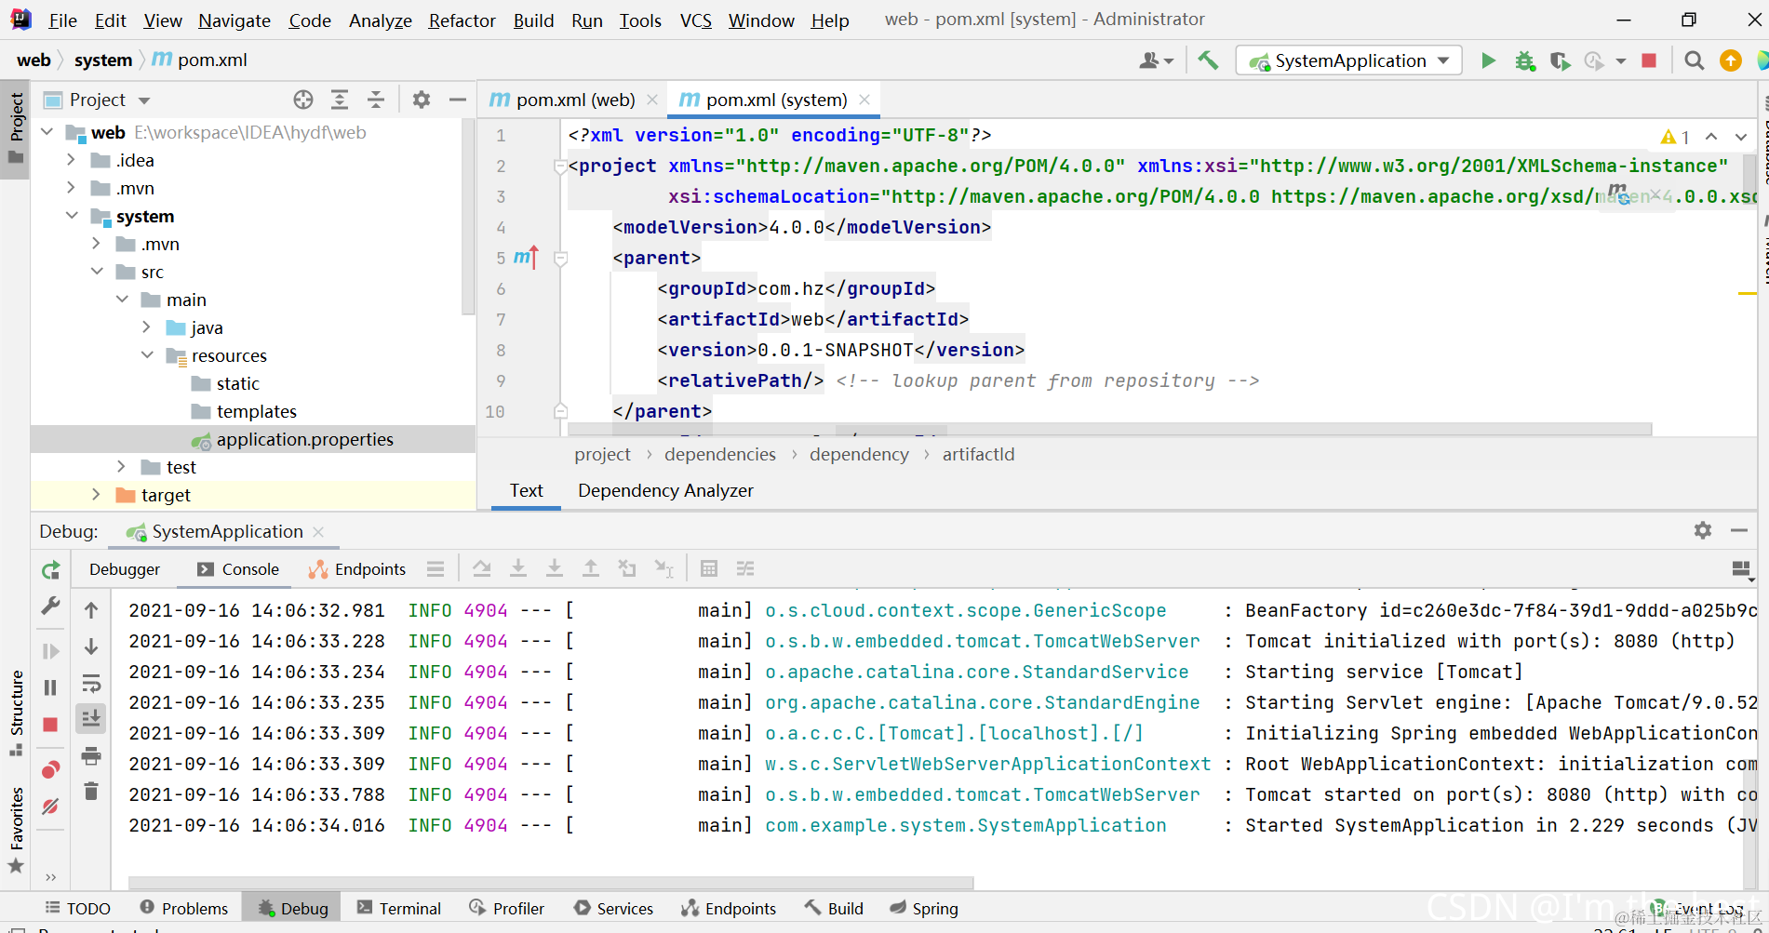Screen dimensions: 1769x933
Task: Run SystemApplication with the green play icon
Action: [1488, 60]
